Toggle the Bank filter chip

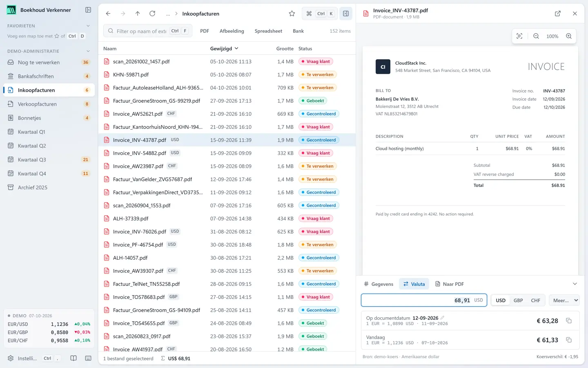pos(298,31)
